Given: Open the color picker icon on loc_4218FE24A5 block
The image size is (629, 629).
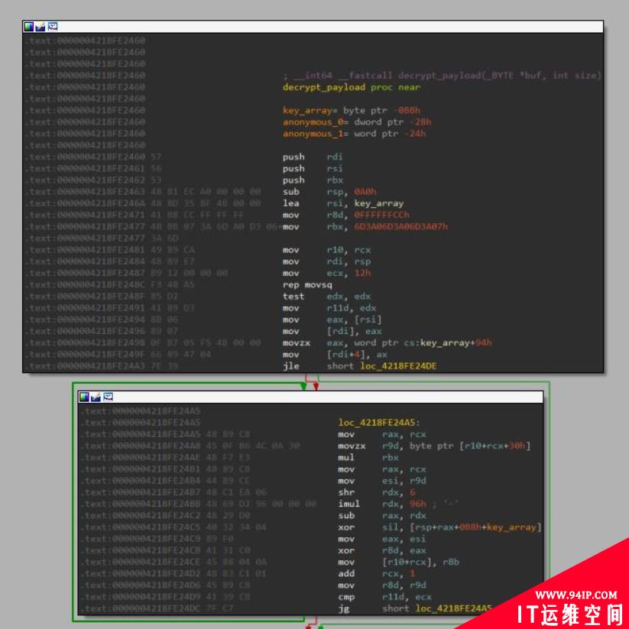Looking at the screenshot, I should pos(84,397).
